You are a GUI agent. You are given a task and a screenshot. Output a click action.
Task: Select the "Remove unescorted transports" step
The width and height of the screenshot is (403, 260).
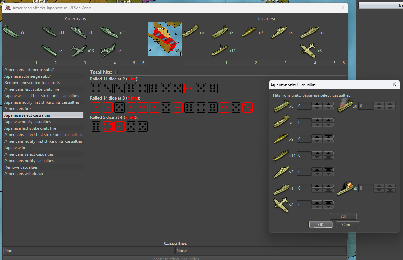pos(43,82)
